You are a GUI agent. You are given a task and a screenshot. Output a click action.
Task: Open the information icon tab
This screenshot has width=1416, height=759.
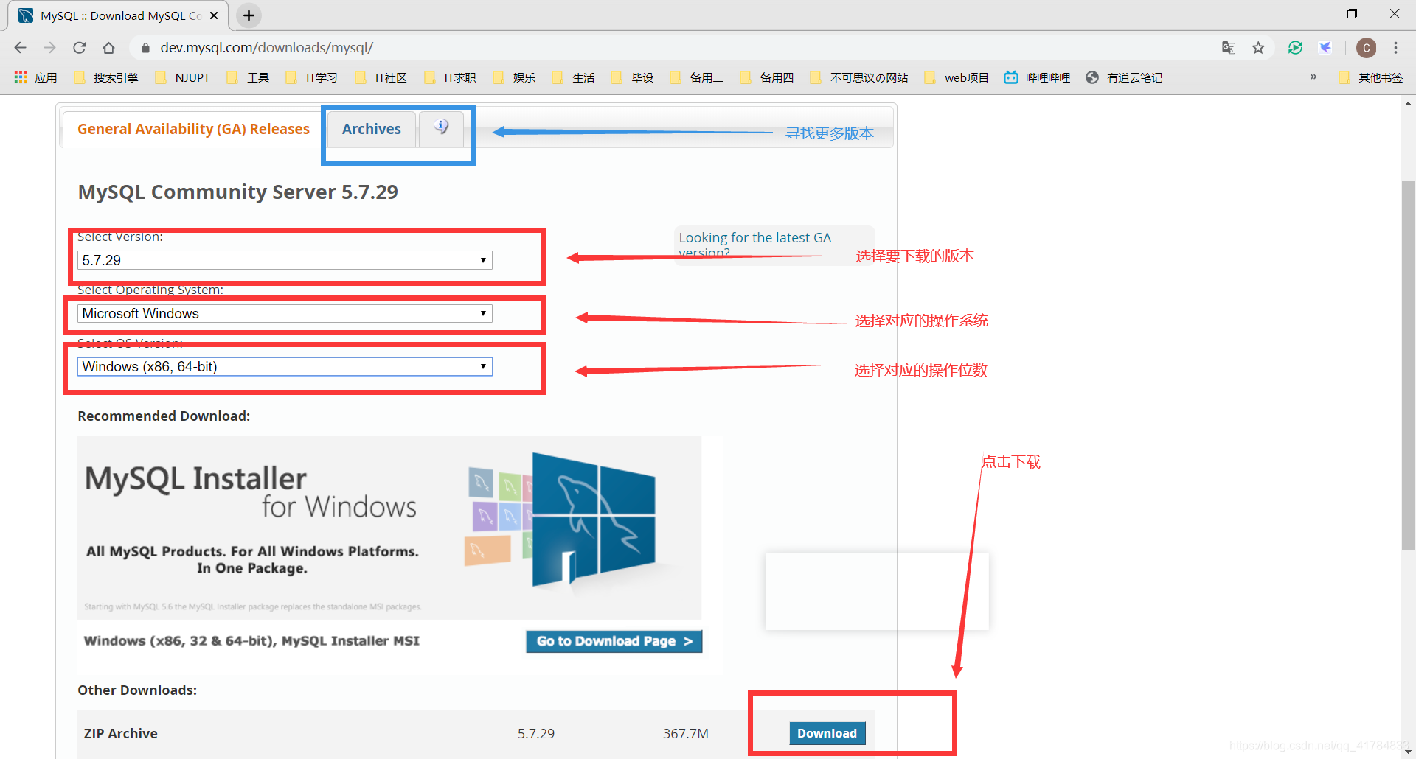pyautogui.click(x=441, y=127)
